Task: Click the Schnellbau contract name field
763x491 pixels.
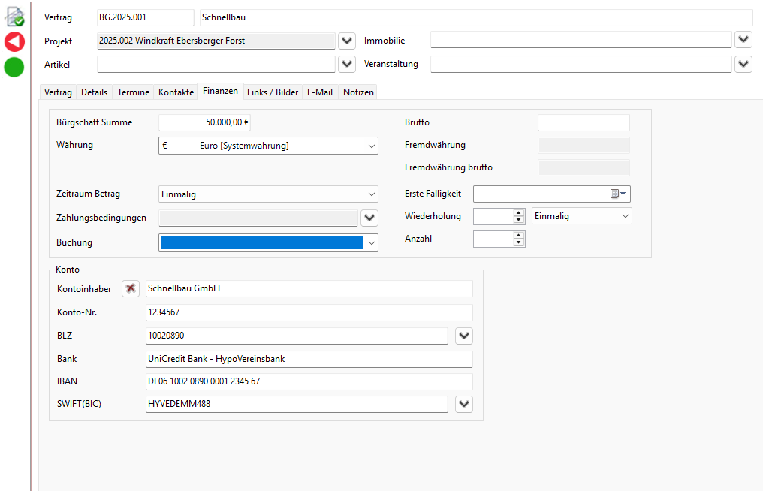Action: (476, 17)
